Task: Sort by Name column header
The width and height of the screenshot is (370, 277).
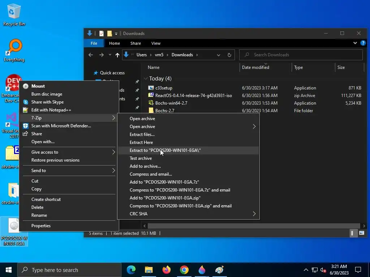Action: point(153,67)
